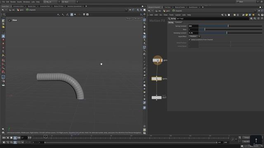Select the spring1 node in network

click(x=156, y=79)
